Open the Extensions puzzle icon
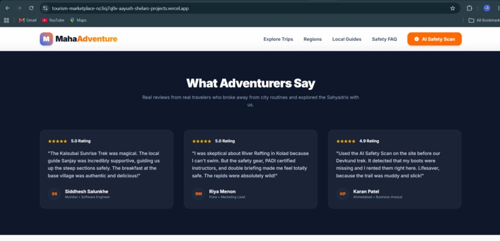Viewport: 500px width, 241px height. pos(470,8)
